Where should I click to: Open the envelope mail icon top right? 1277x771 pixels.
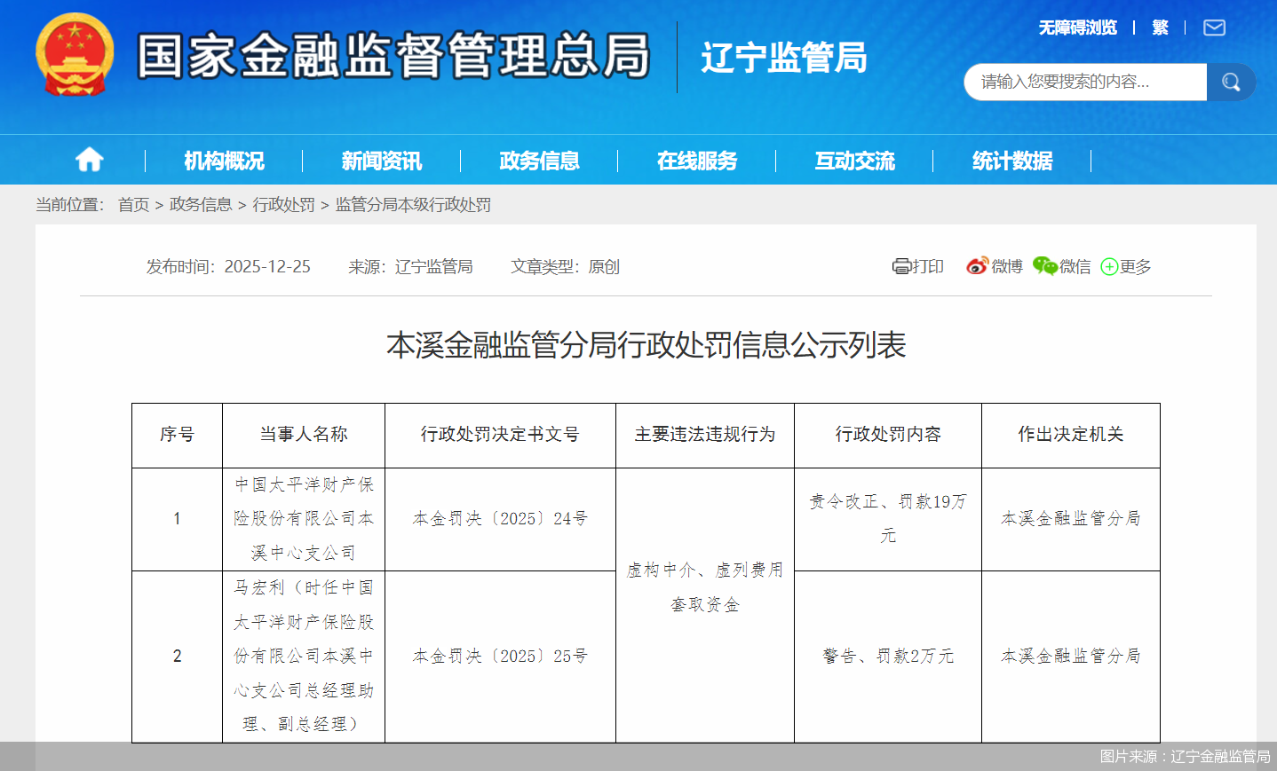[1213, 28]
